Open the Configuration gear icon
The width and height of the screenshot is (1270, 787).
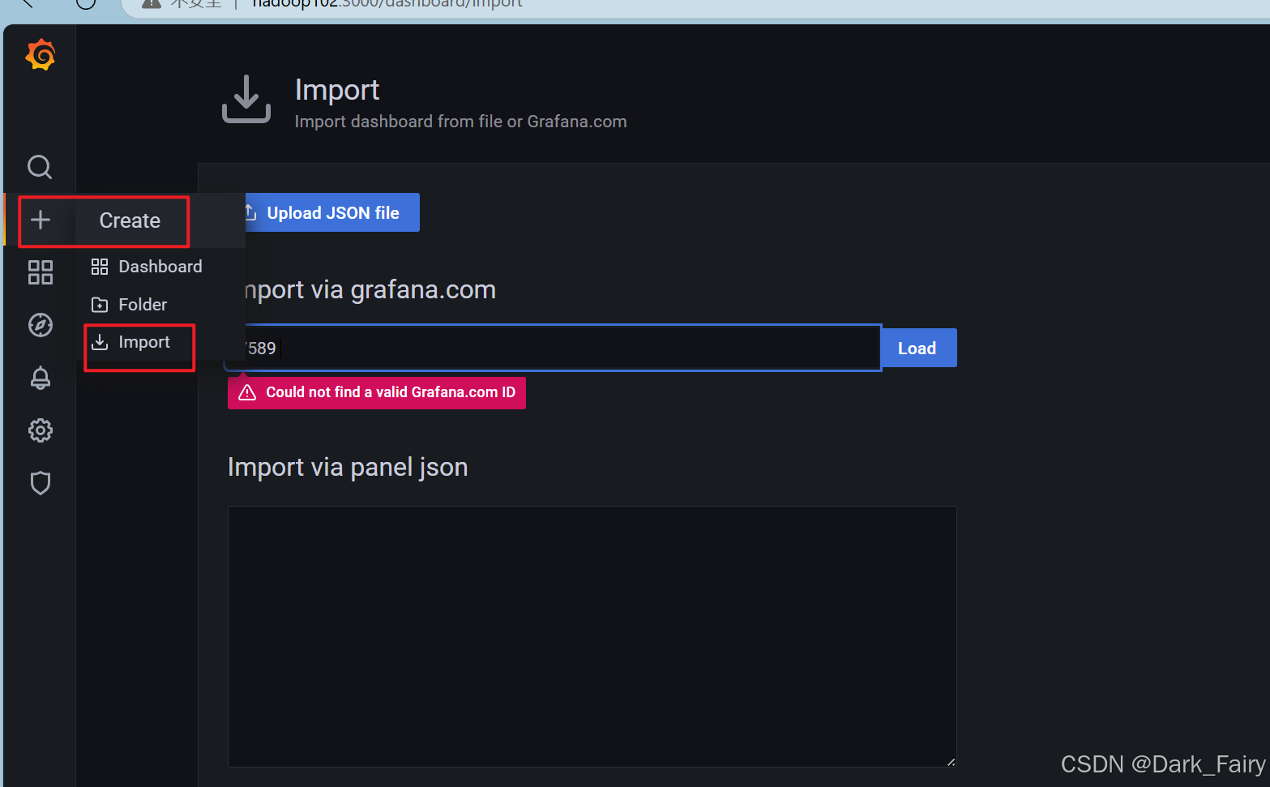pos(41,430)
